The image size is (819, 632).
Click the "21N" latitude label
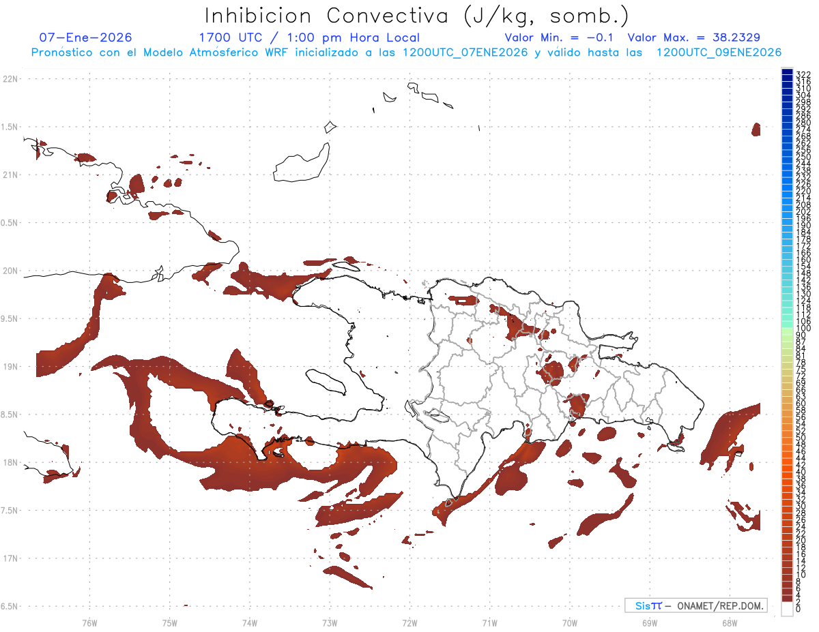10,175
